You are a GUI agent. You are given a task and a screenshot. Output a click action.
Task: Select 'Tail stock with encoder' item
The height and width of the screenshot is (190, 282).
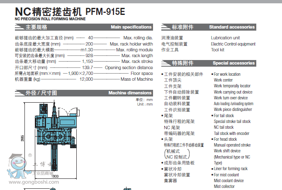pyautogui.click(x=232, y=133)
